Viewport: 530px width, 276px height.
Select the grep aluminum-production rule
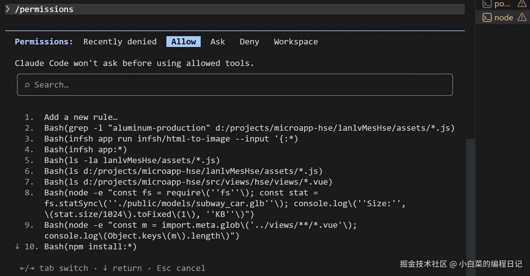249,128
